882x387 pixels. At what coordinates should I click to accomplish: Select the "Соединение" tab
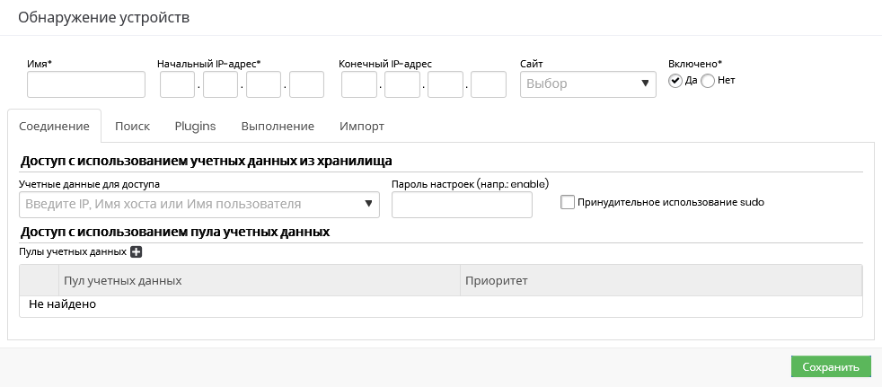point(54,126)
